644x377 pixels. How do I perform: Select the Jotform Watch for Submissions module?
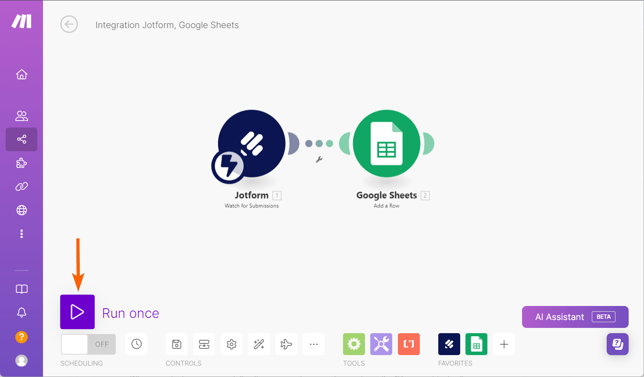pos(251,144)
